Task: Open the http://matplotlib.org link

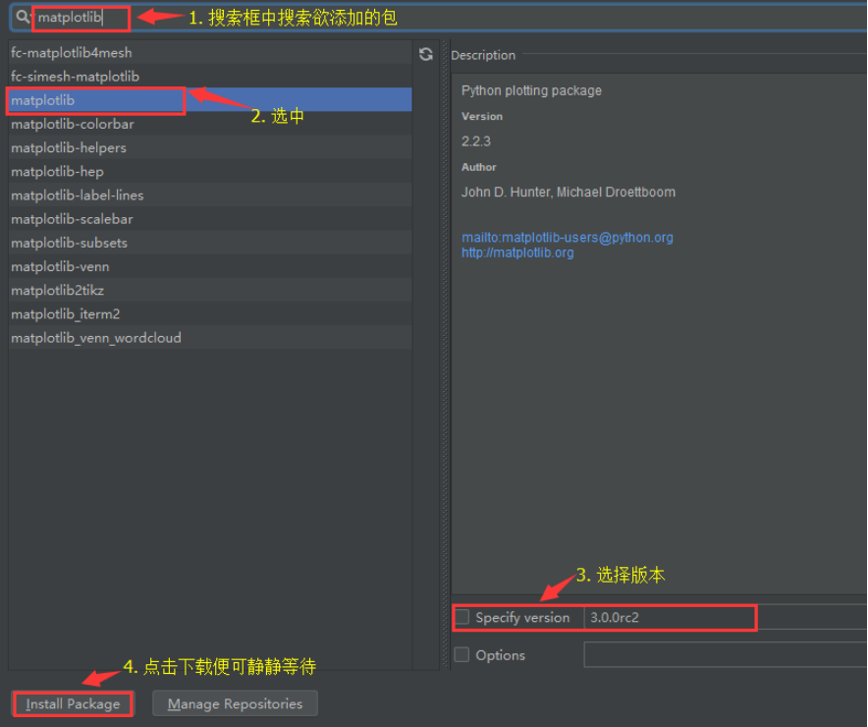Action: pyautogui.click(x=517, y=253)
